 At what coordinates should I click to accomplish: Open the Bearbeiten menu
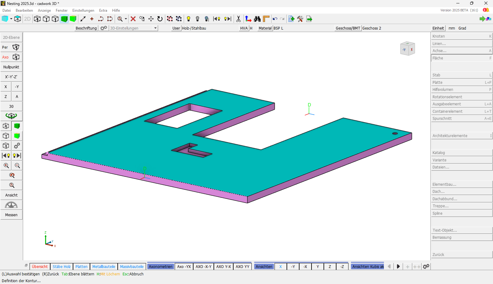24,10
